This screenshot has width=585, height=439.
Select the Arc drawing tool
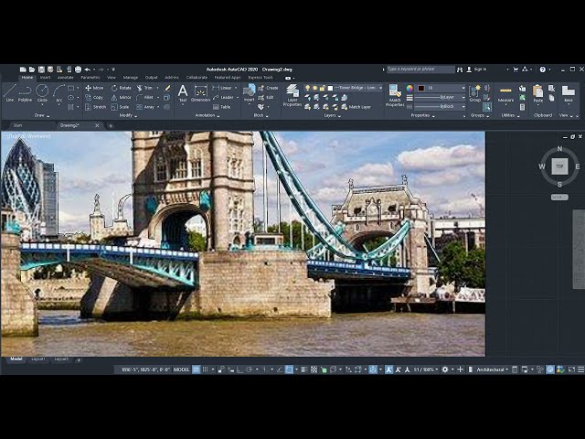pos(58,93)
